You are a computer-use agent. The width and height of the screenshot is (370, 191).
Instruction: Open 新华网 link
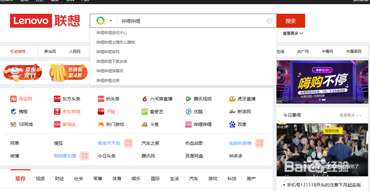tap(50, 52)
